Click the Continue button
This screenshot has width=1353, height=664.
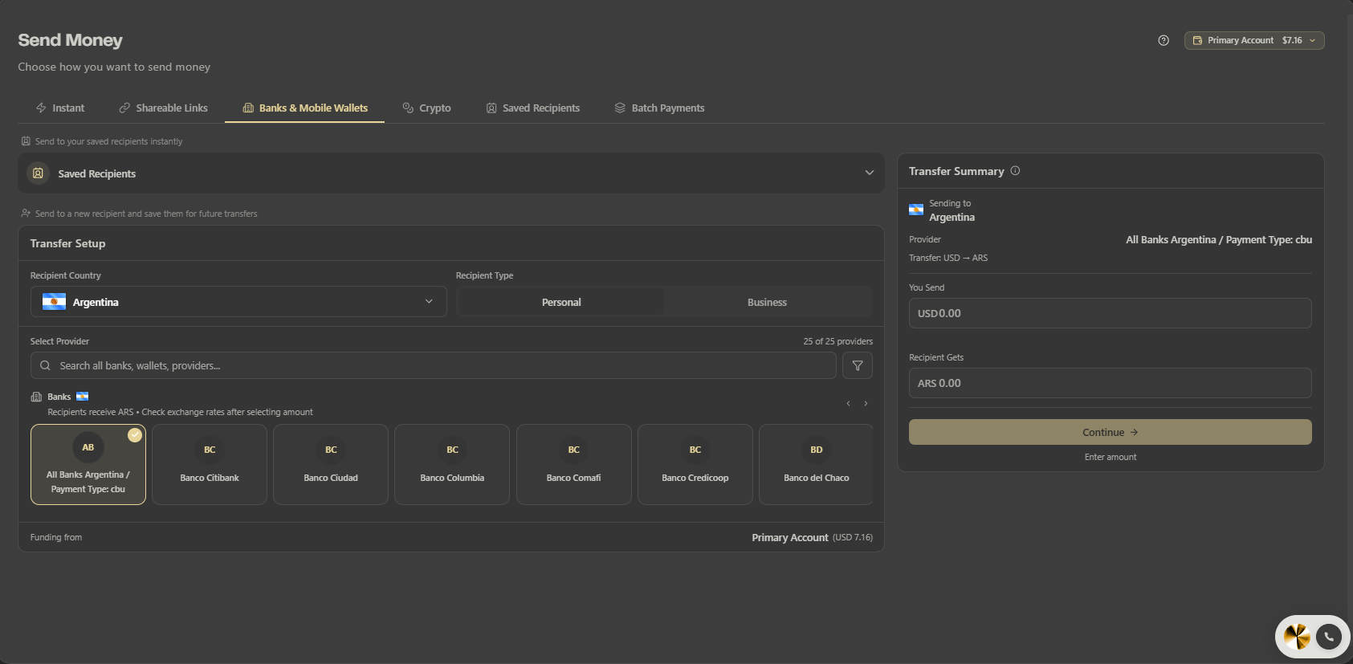(x=1110, y=432)
